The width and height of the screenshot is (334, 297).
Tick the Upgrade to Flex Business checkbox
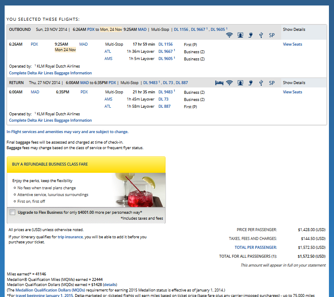click(12, 213)
